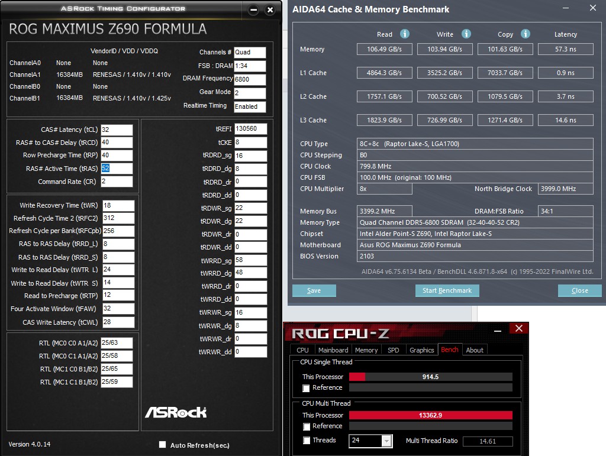Click the CAS# Latency (tCL) field
The image size is (606, 456).
117,130
